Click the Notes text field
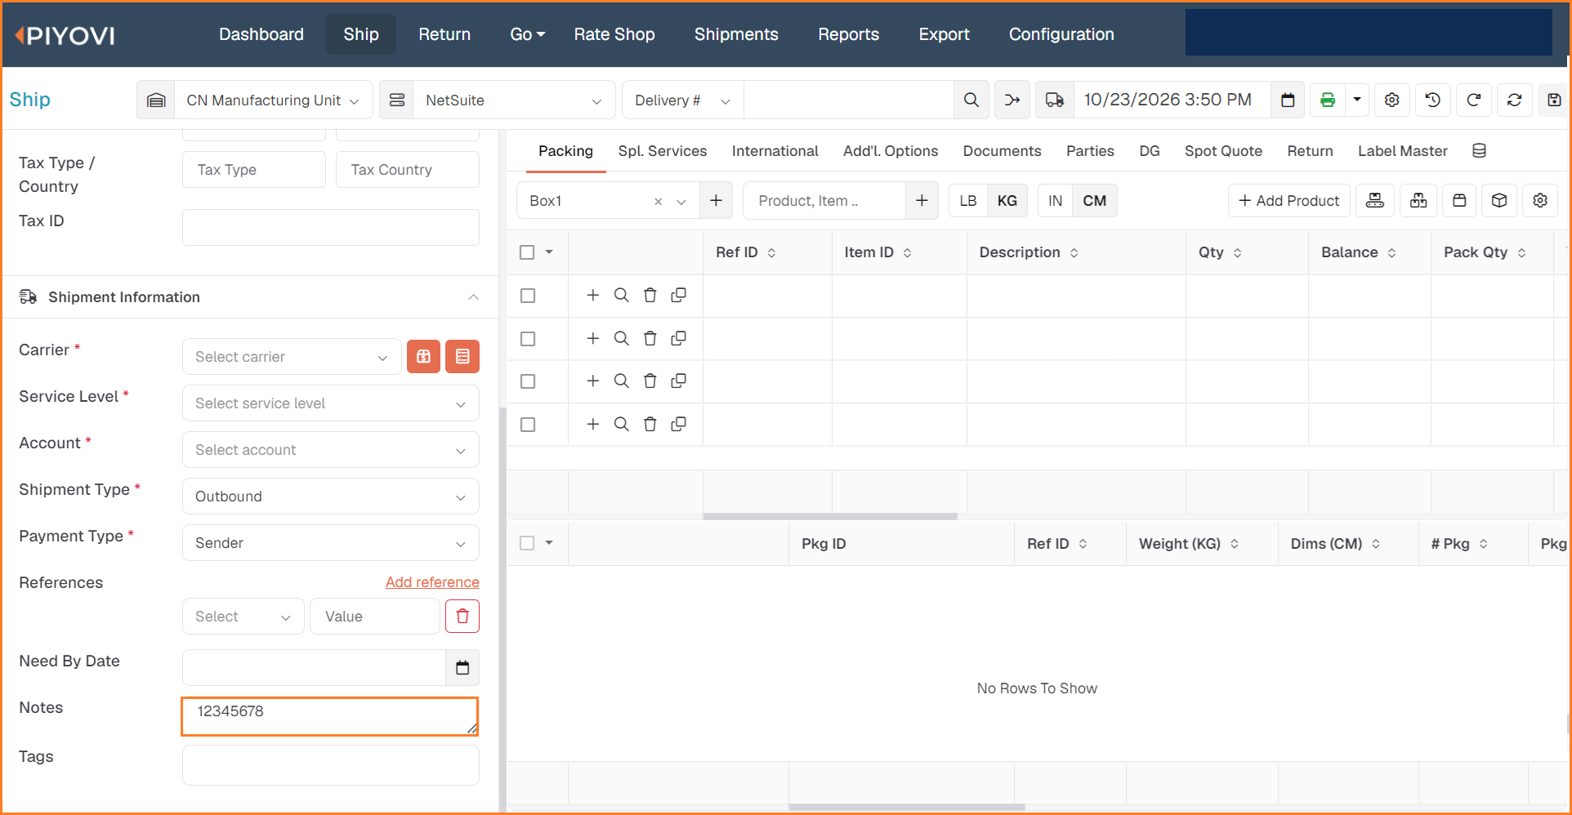Viewport: 1572px width, 815px height. pos(330,716)
